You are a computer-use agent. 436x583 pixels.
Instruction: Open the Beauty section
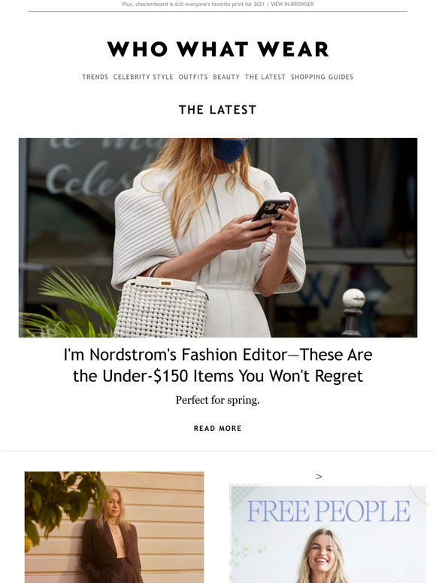[226, 77]
